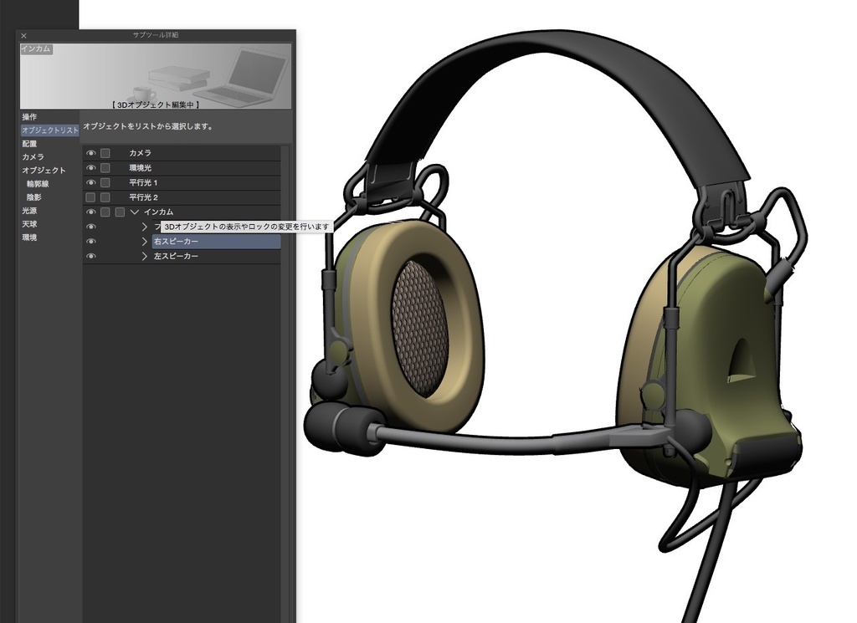Open the 配置 category
The height and width of the screenshot is (623, 857).
[x=29, y=144]
